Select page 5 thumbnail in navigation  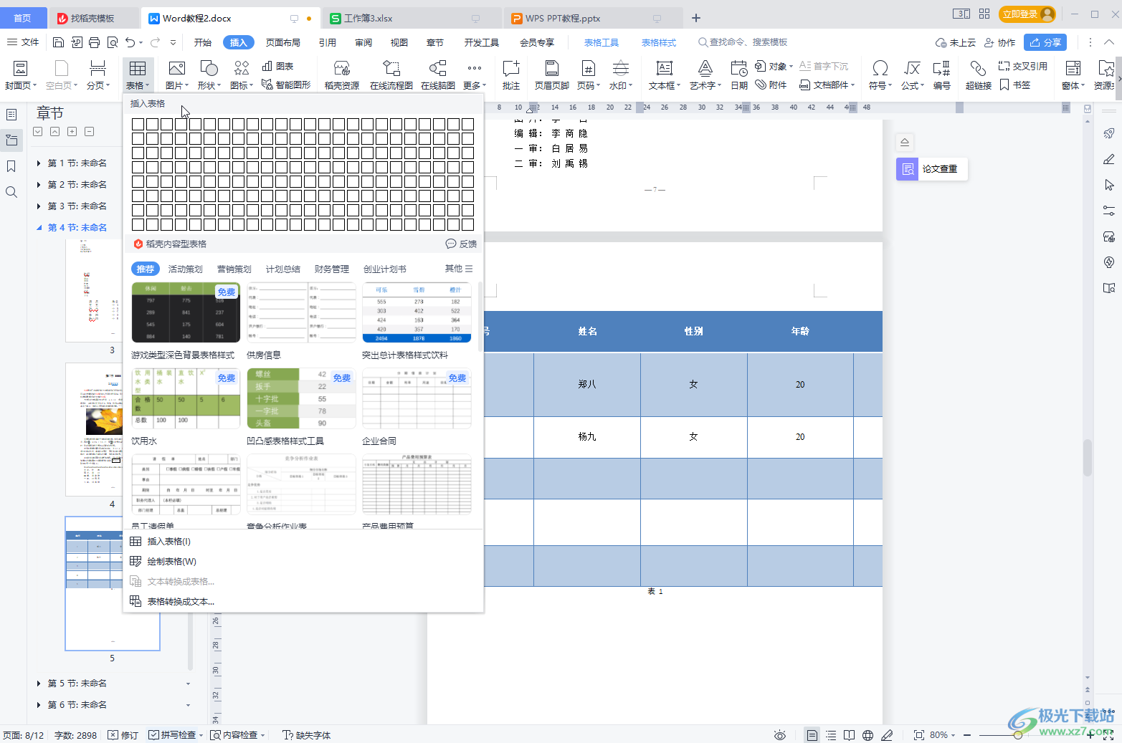click(113, 583)
